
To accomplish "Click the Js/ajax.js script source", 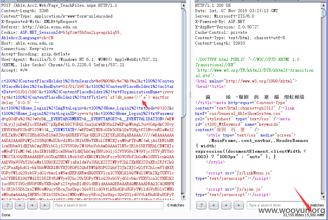I will click(249, 189).
